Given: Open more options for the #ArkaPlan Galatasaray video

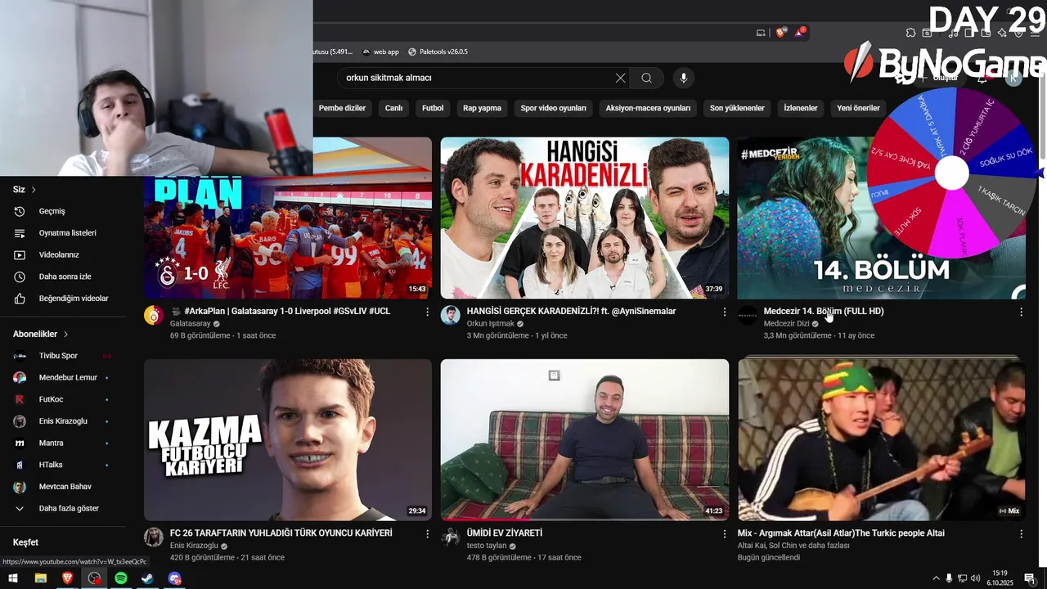Looking at the screenshot, I should (x=427, y=312).
